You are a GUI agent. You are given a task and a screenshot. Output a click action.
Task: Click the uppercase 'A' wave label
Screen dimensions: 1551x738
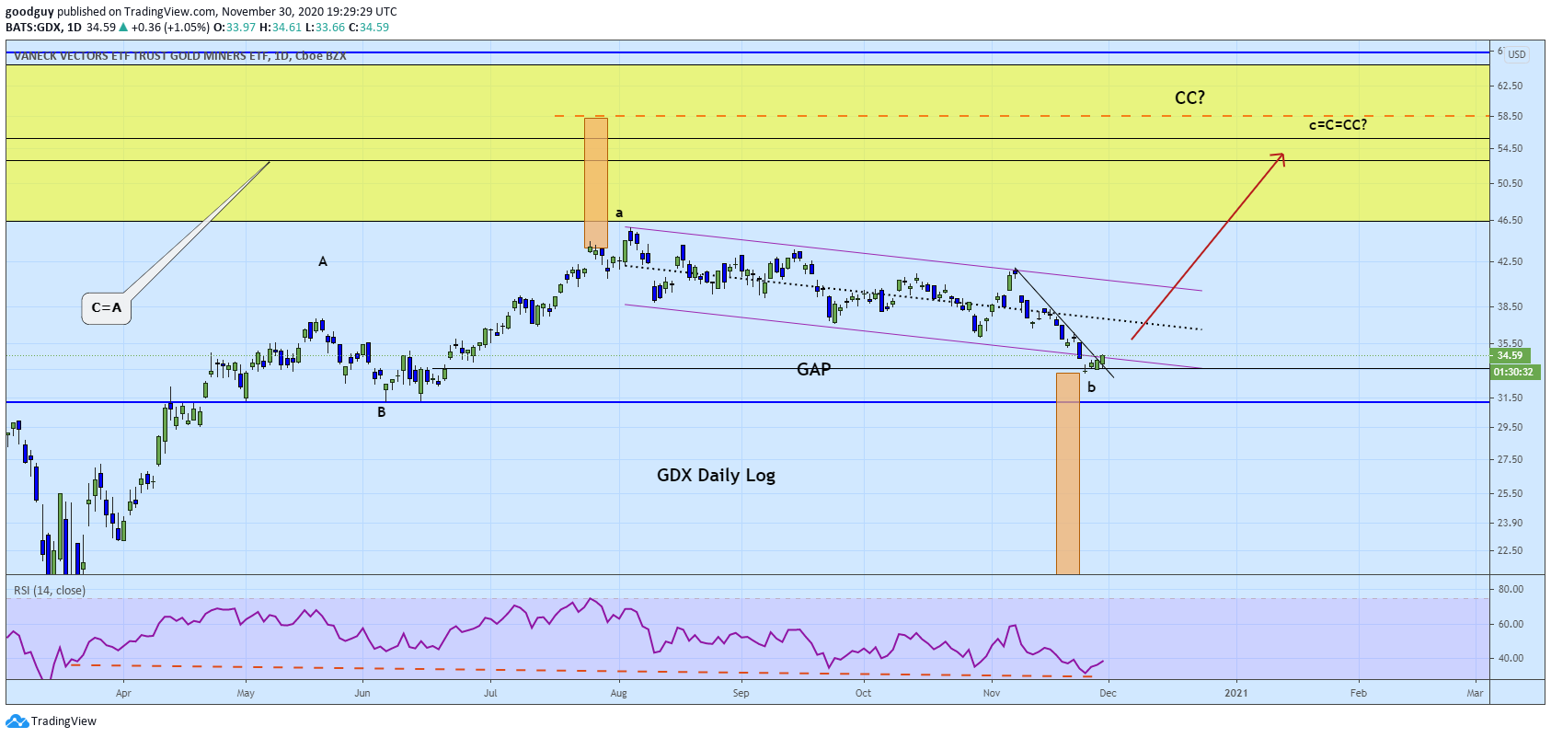[323, 261]
